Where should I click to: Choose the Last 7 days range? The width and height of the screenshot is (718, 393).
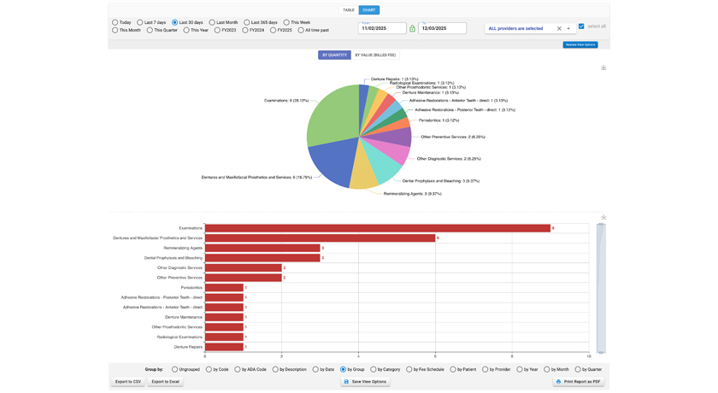coord(139,22)
